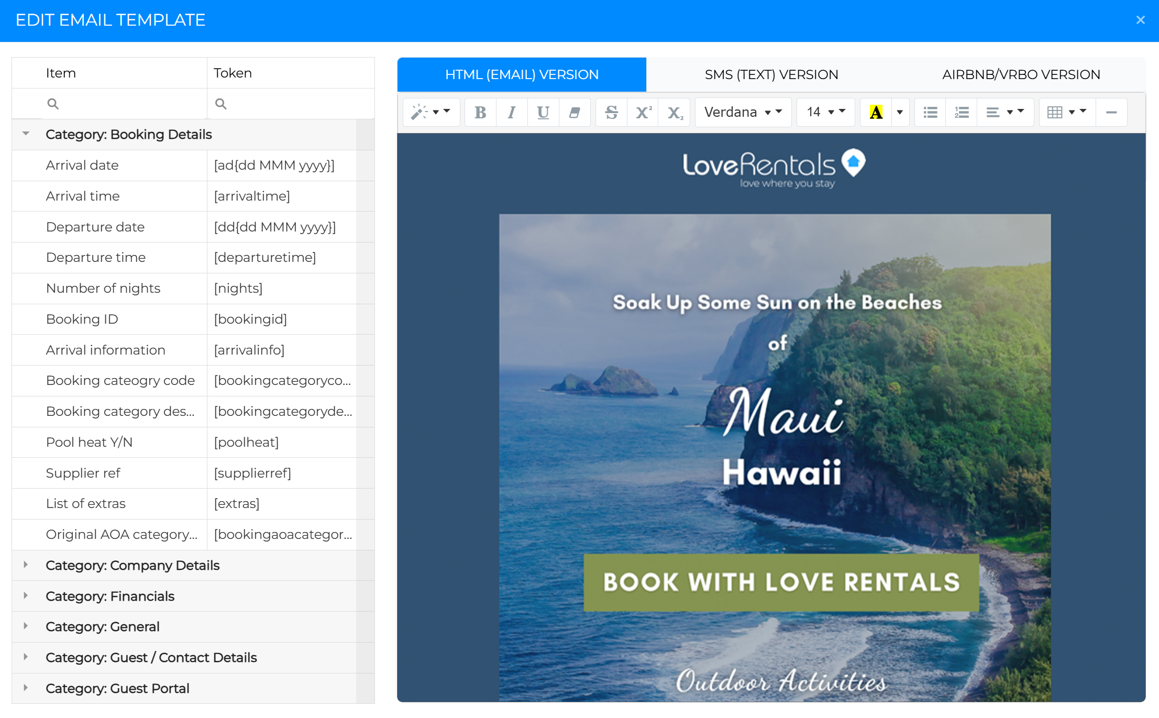The height and width of the screenshot is (718, 1159).
Task: Open the paragraph alignment dropdown
Action: (x=1005, y=112)
